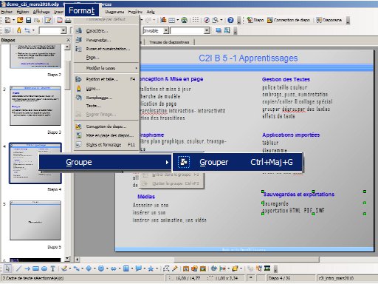The width and height of the screenshot is (378, 284).
Task: Select the Diapo 4 thumbnail
Action: pos(35,163)
